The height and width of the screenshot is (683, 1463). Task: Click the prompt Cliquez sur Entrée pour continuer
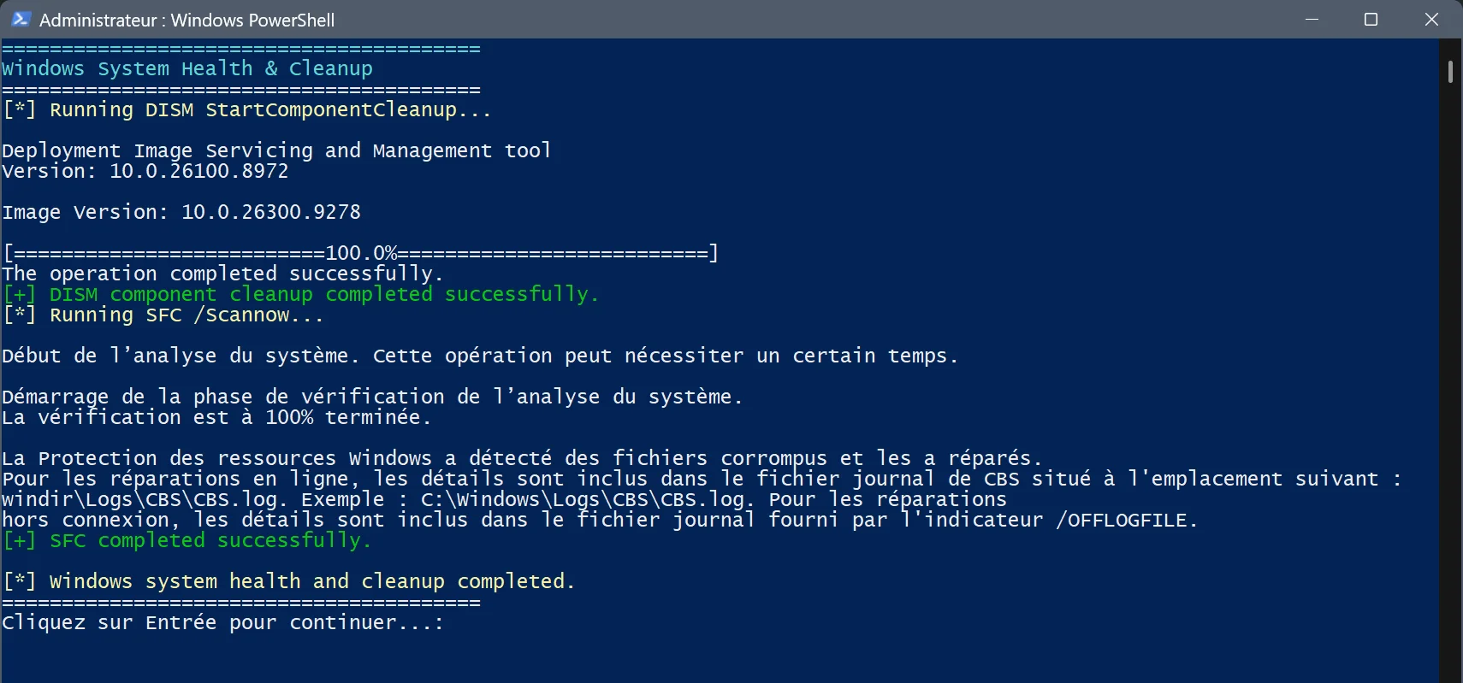(222, 622)
